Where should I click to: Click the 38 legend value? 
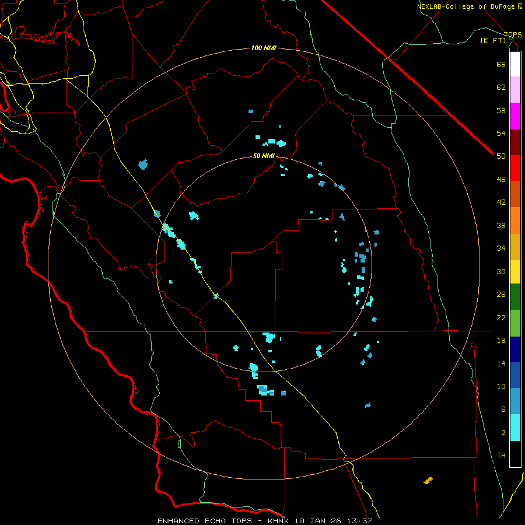point(501,225)
